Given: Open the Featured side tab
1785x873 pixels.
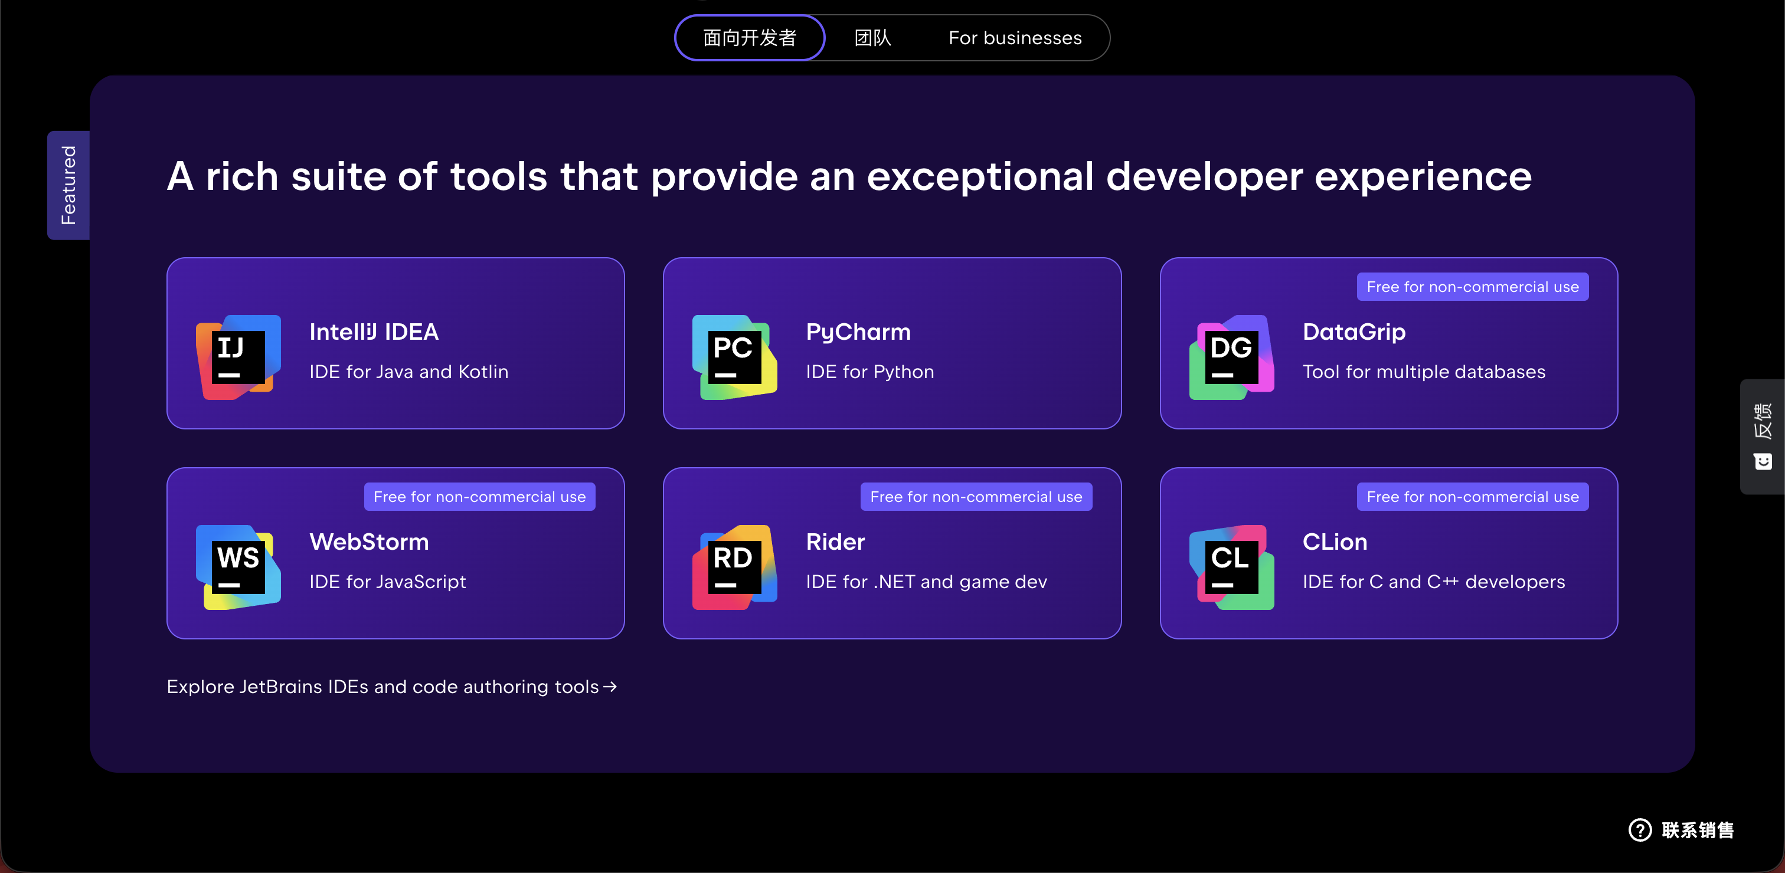Looking at the screenshot, I should [x=68, y=185].
